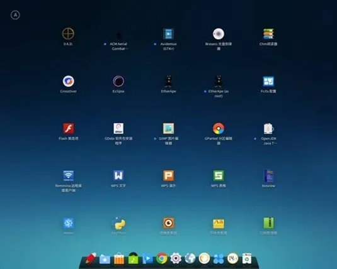Launch Brasero disc burner
This screenshot has width=337, height=269.
(x=219, y=34)
